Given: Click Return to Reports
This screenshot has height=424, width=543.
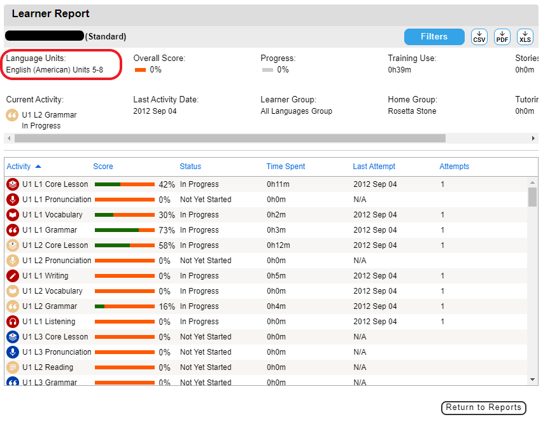Looking at the screenshot, I should pyautogui.click(x=483, y=407).
